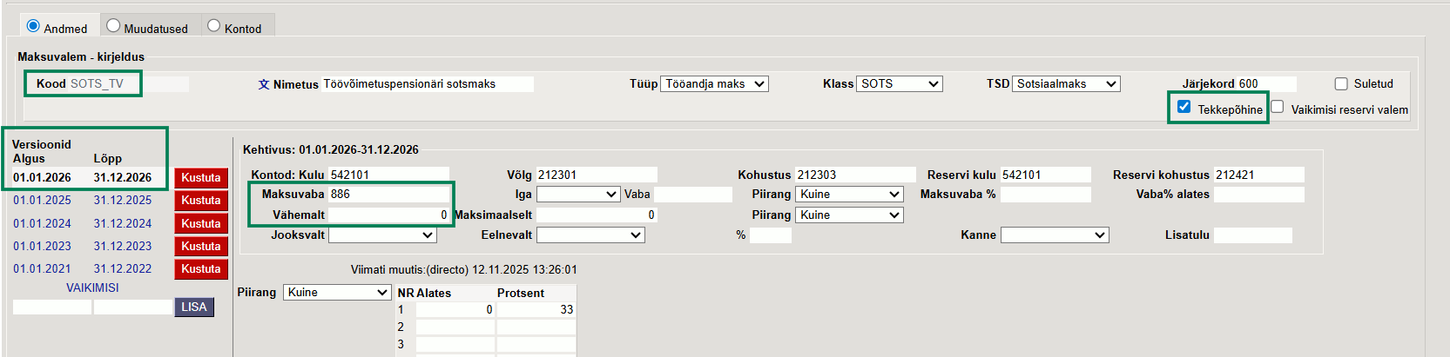The image size is (1450, 357).
Task: Open the Tüüp dropdown
Action: 714,84
